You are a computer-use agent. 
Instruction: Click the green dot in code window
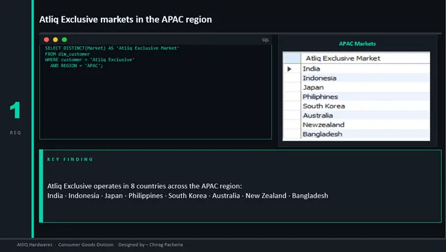(x=64, y=40)
